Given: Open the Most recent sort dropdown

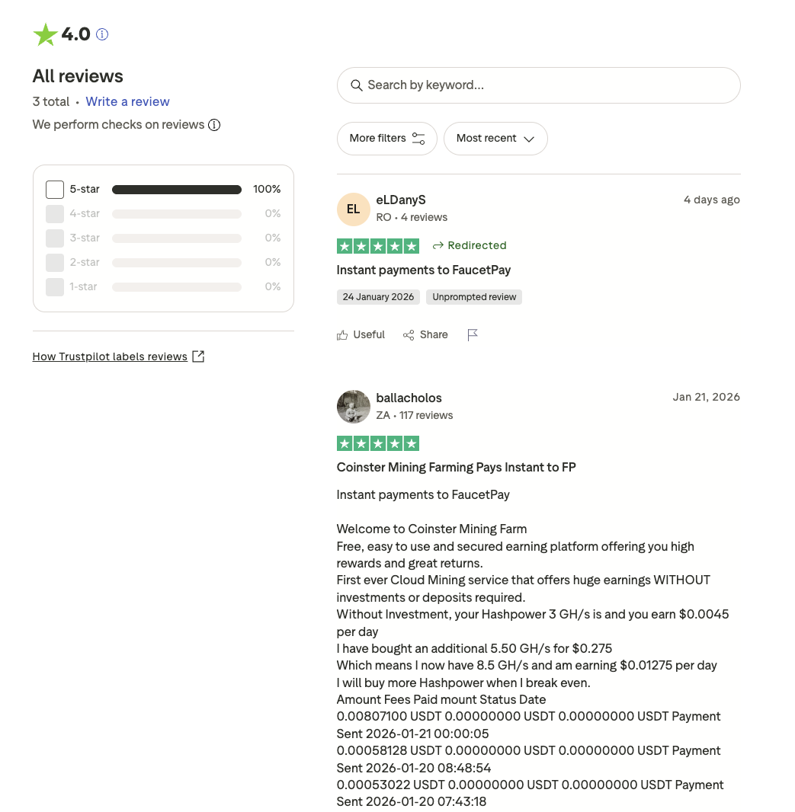Looking at the screenshot, I should coord(495,139).
